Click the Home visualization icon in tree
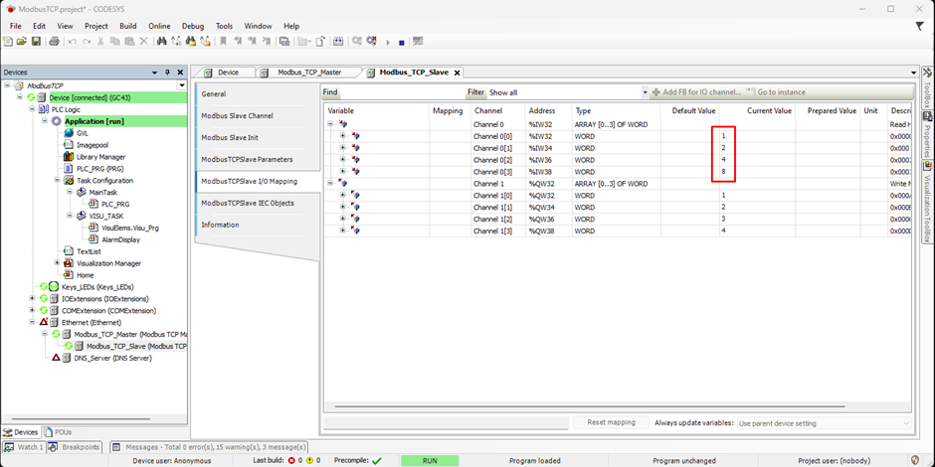This screenshot has height=467, width=935. (x=69, y=275)
